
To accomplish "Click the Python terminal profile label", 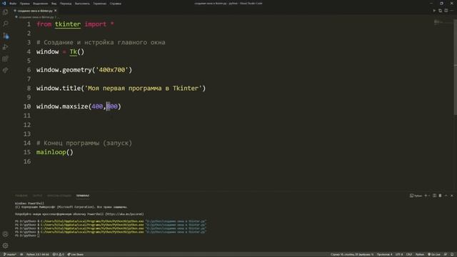I will coord(416,196).
